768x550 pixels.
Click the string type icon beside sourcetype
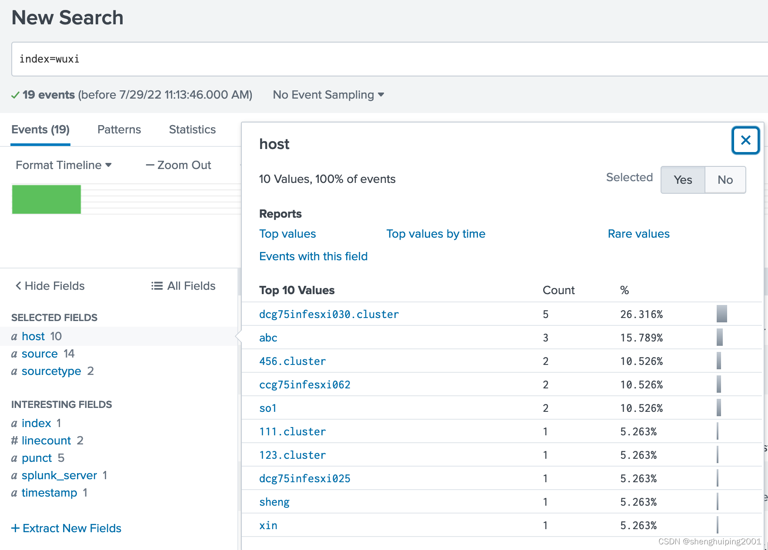point(14,371)
